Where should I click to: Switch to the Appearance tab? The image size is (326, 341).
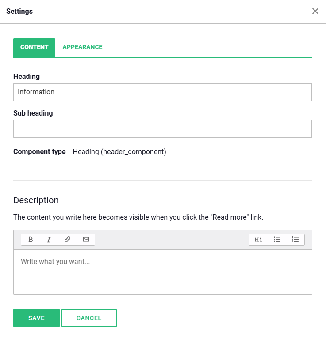(82, 47)
